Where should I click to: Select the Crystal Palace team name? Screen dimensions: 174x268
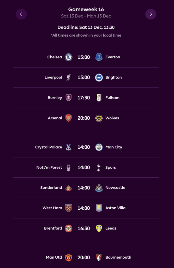click(x=49, y=147)
